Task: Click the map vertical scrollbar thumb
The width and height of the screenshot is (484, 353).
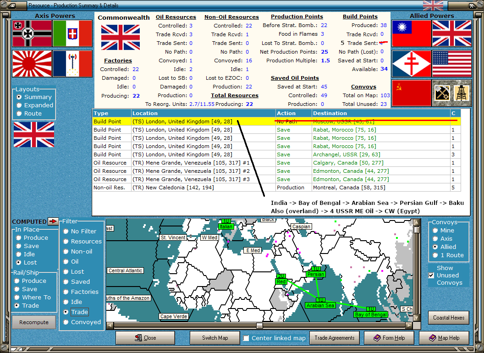Action: pyautogui.click(x=417, y=230)
